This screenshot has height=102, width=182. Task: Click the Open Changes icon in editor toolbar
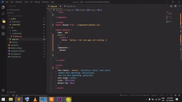[x=171, y=6]
